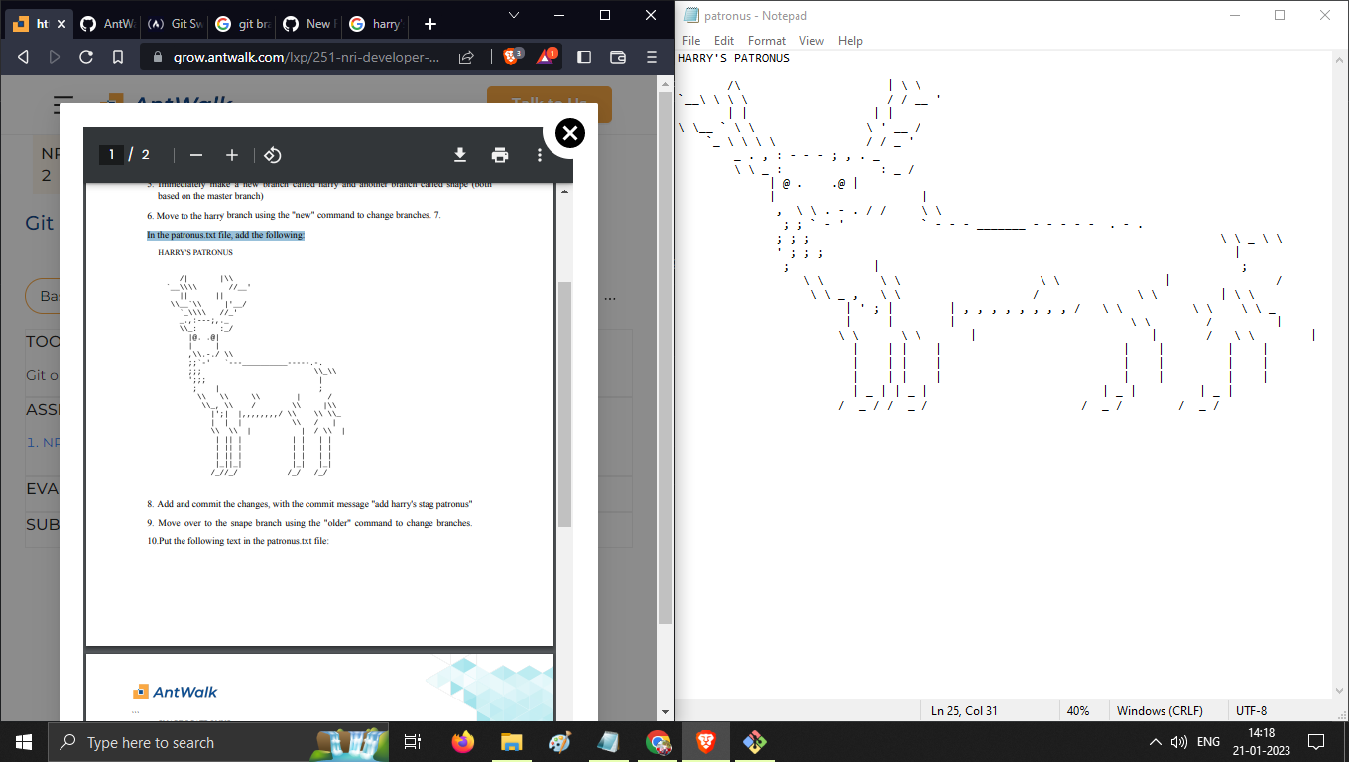Screen dimensions: 1349x762
Task: Print the PDF document
Action: [x=500, y=155]
